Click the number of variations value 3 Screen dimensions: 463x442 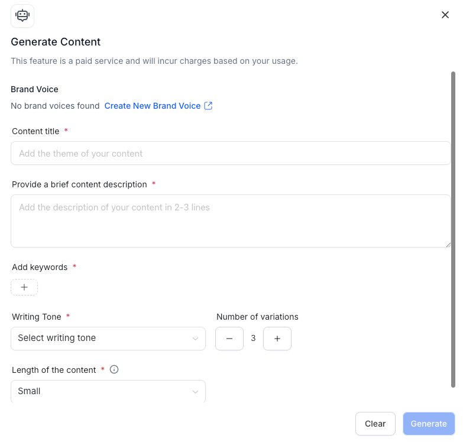(x=253, y=339)
